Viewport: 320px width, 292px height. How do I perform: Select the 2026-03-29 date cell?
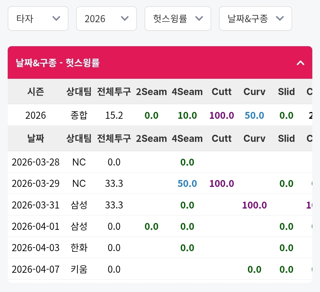[x=36, y=184]
